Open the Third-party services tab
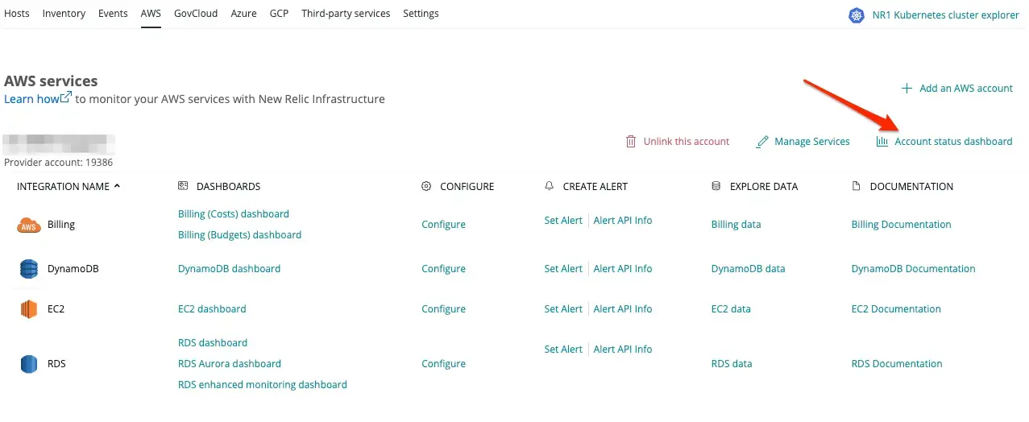The image size is (1029, 422). (346, 14)
